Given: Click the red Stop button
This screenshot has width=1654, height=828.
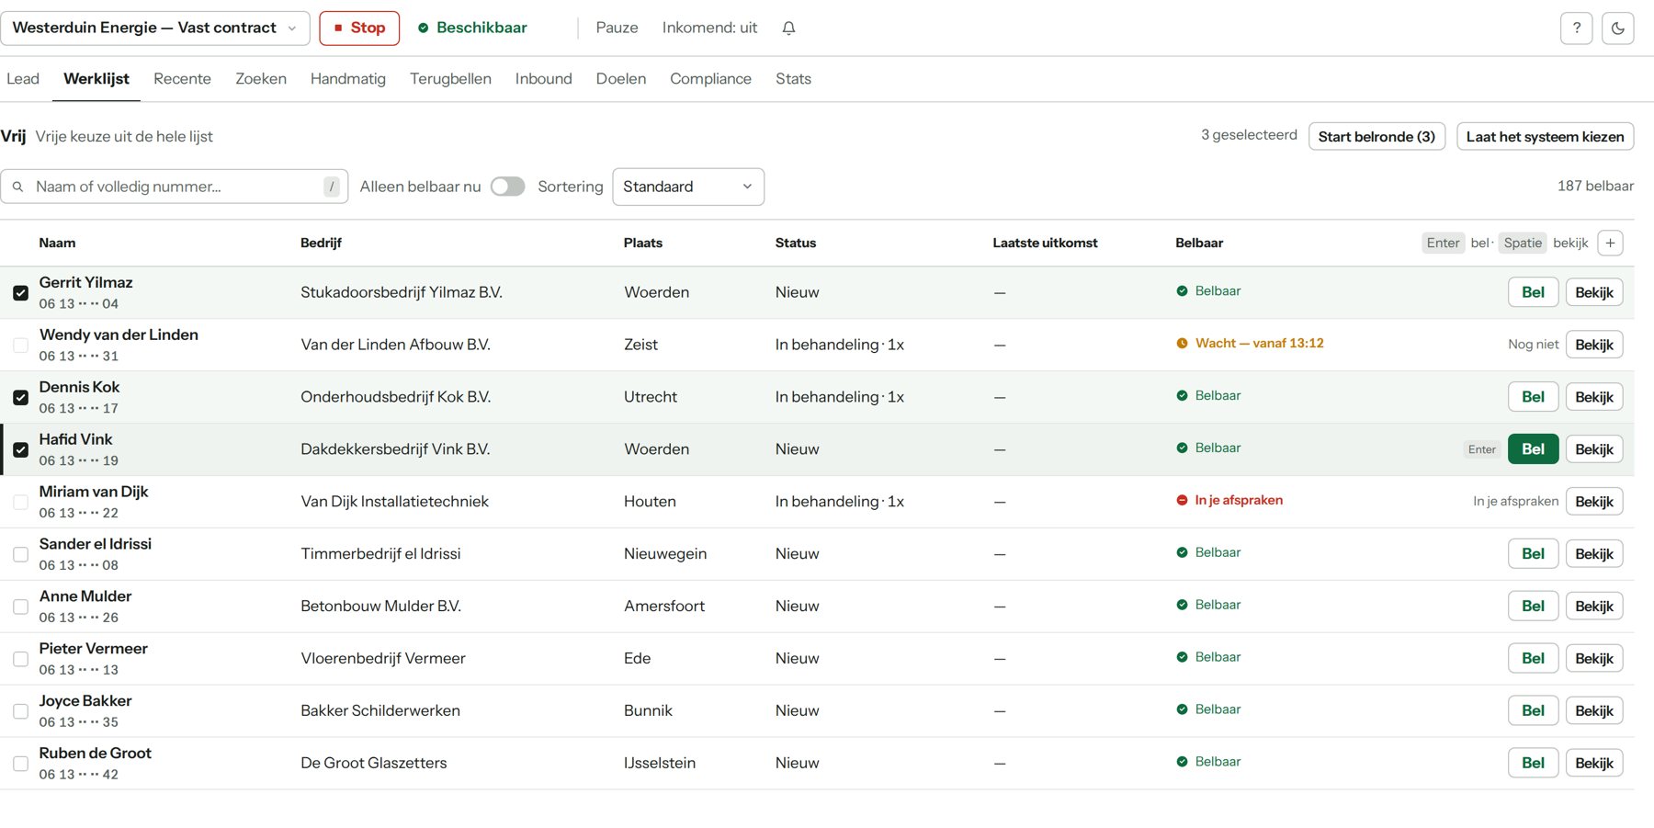Looking at the screenshot, I should pyautogui.click(x=359, y=28).
